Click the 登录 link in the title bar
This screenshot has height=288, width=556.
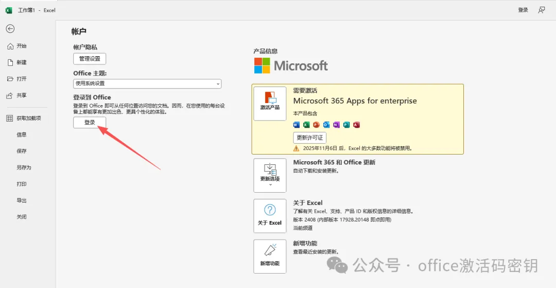(523, 10)
